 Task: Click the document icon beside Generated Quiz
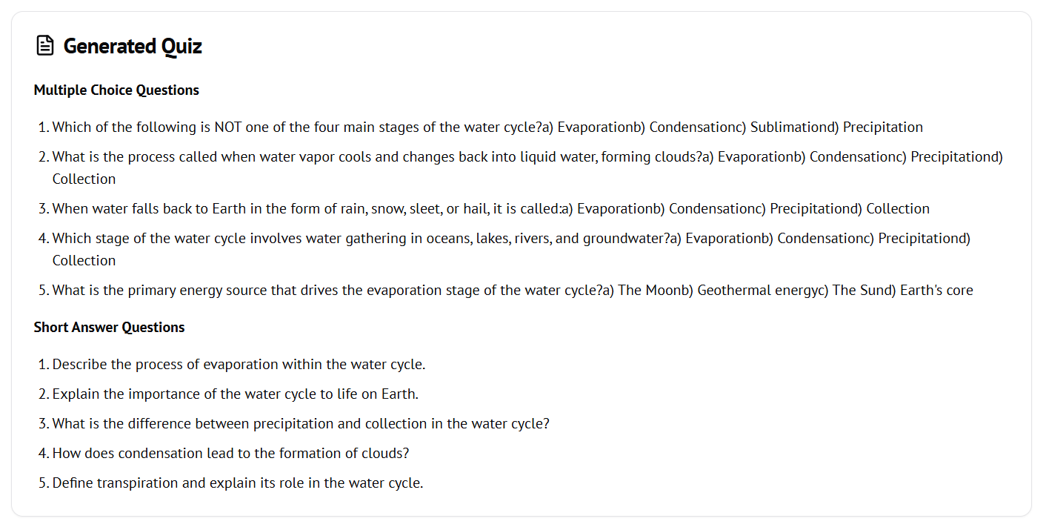click(x=45, y=46)
